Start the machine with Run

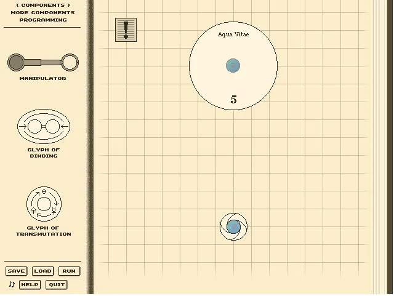click(x=69, y=271)
